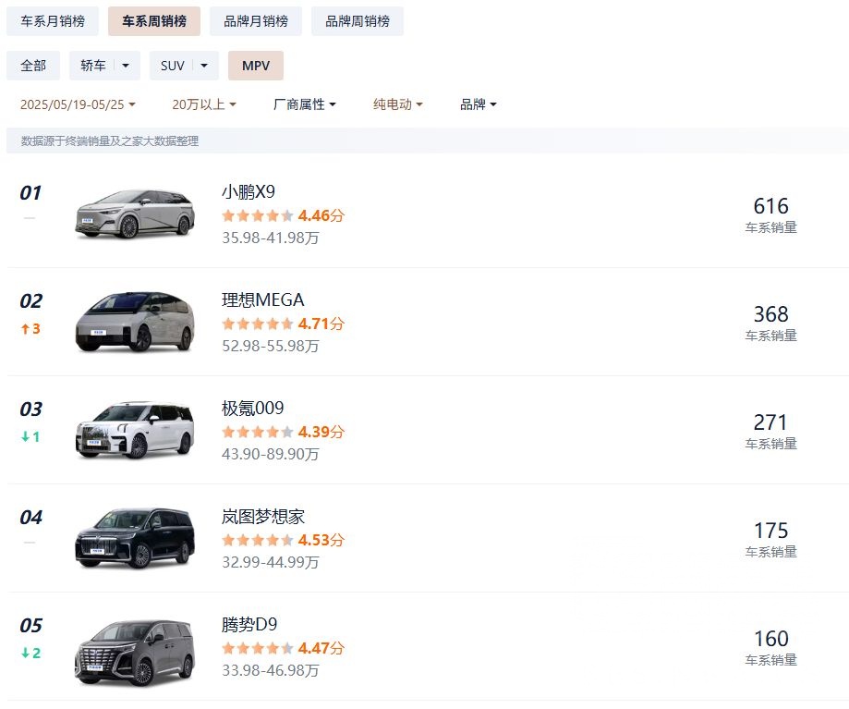Open the 品牌月销榜 tab

coord(256,21)
